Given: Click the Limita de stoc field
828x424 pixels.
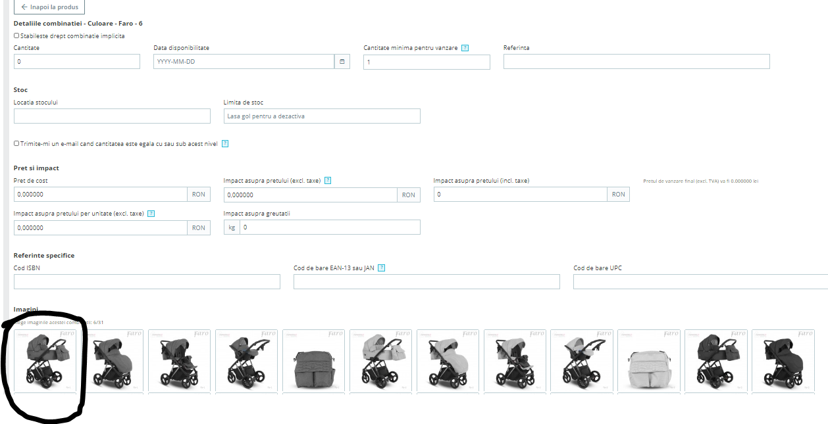Looking at the screenshot, I should pyautogui.click(x=322, y=116).
